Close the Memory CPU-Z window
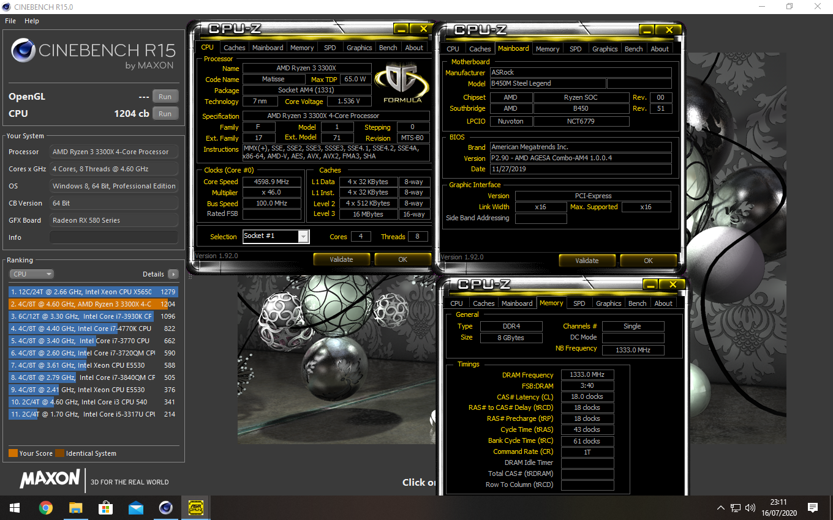The width and height of the screenshot is (833, 520). click(x=672, y=284)
